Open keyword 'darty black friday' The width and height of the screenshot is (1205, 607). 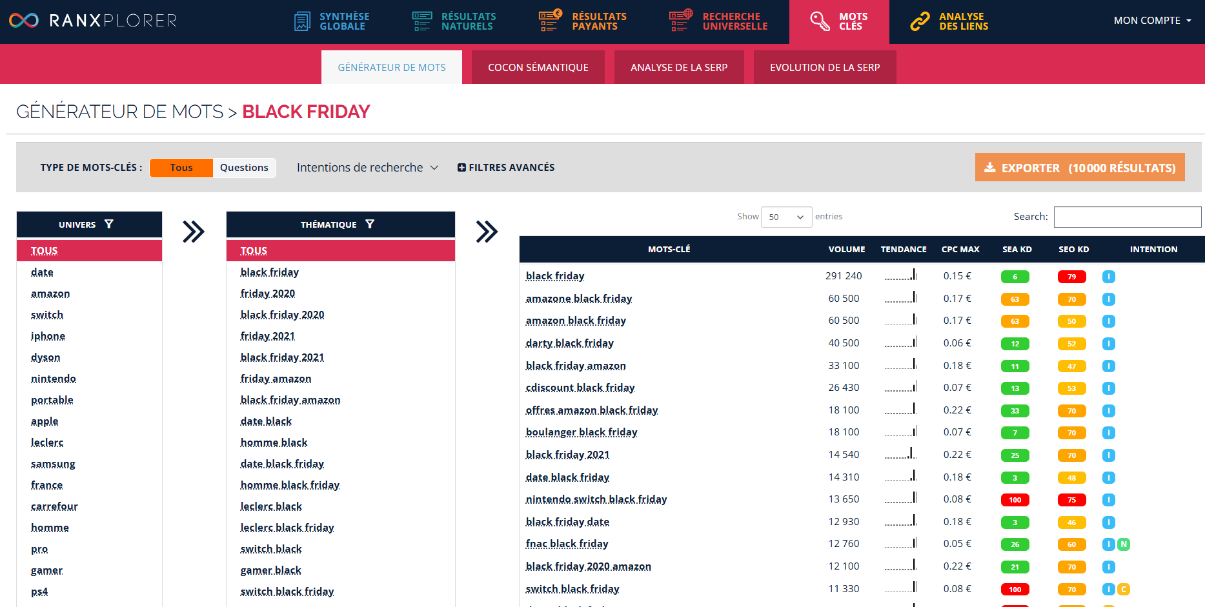pos(570,343)
